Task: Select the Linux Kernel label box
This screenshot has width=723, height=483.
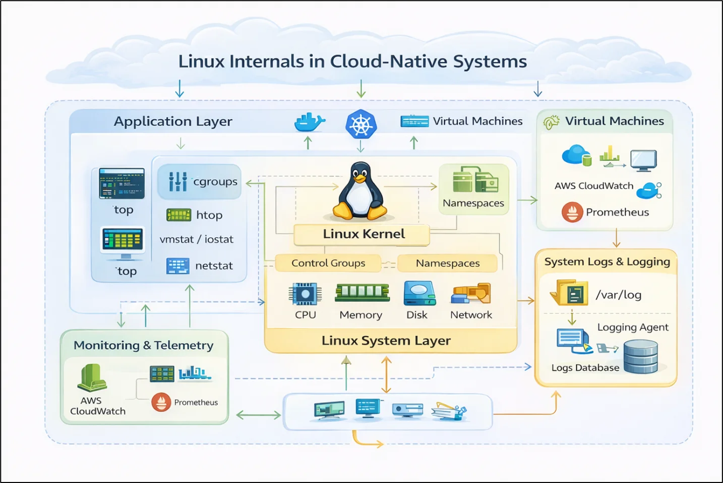Action: pyautogui.click(x=362, y=234)
